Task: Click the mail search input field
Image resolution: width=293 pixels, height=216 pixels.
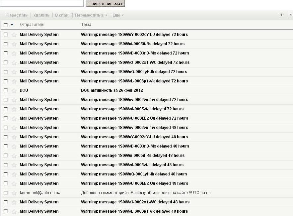Action: click(x=41, y=3)
